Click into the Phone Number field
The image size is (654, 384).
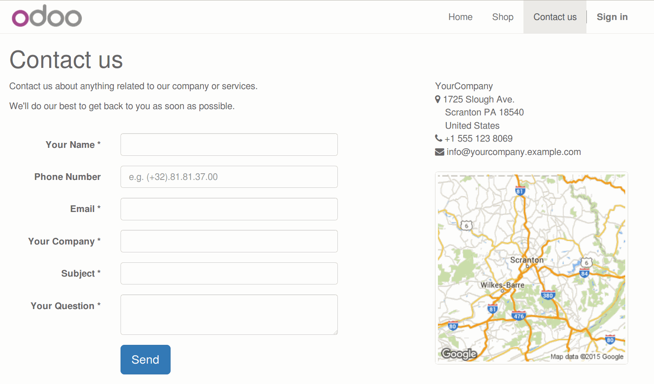[x=229, y=177]
